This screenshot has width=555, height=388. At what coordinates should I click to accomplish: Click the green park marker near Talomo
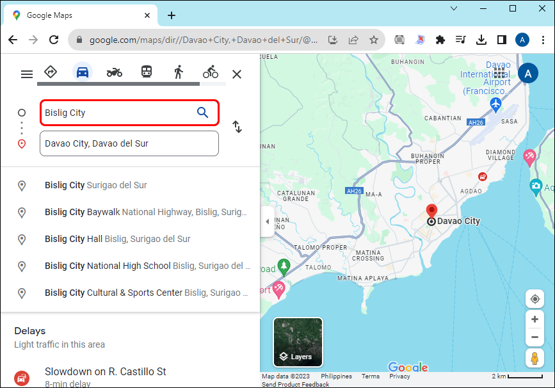point(284,267)
